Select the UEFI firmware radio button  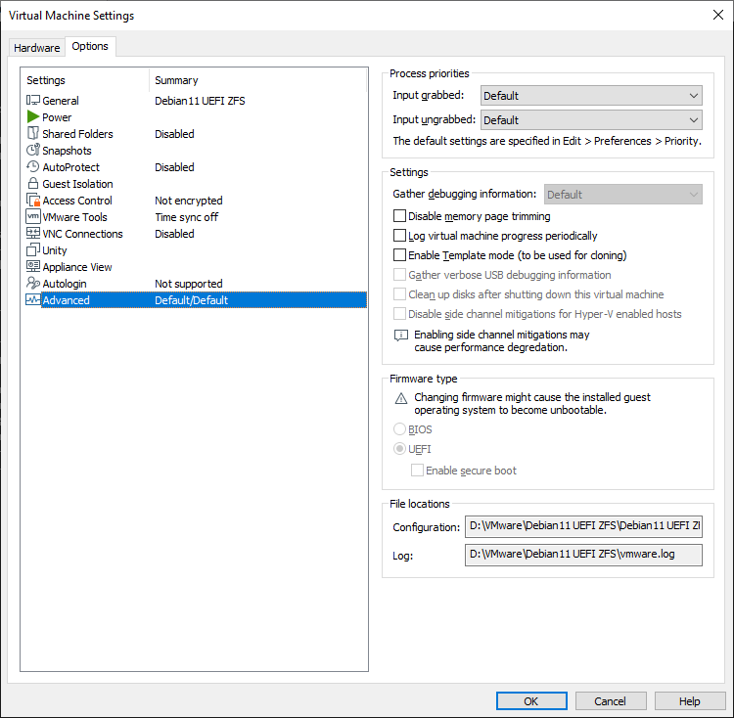pos(399,449)
